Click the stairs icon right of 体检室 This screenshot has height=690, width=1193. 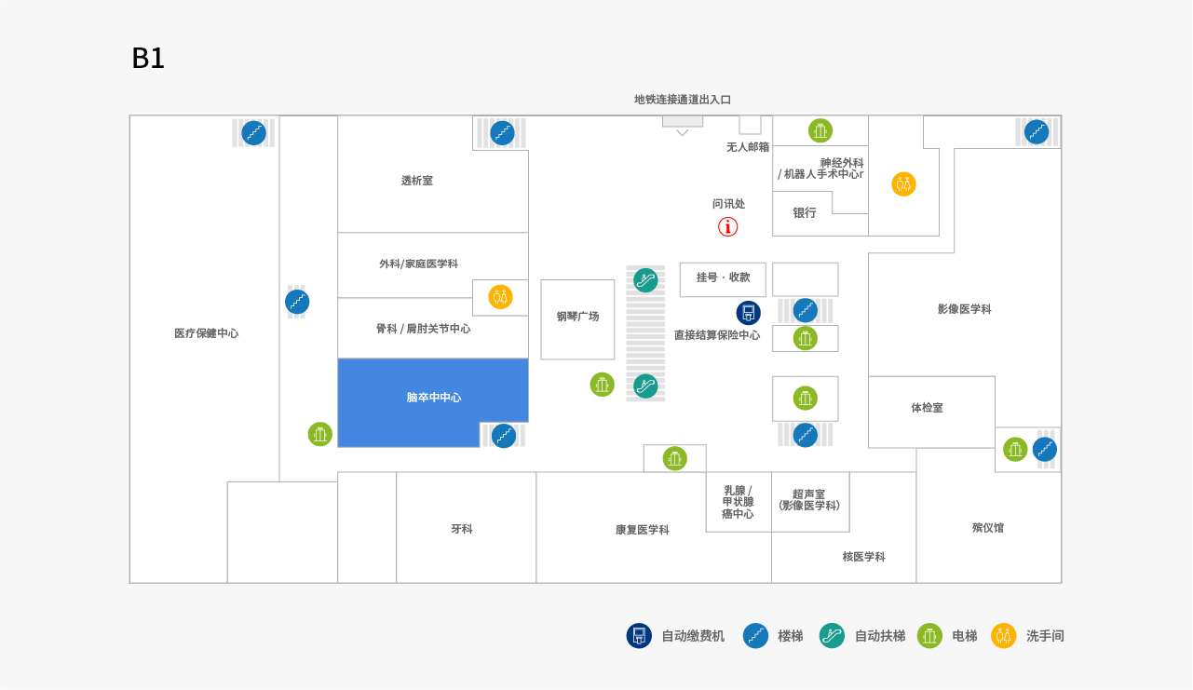pos(1045,450)
